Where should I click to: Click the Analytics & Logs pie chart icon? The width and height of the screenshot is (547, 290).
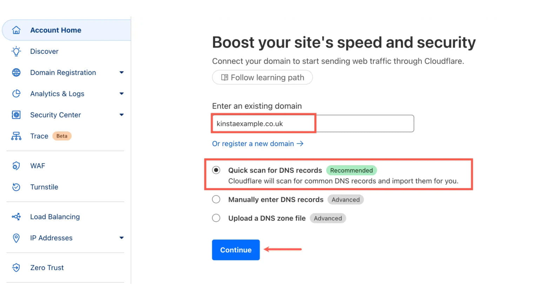pyautogui.click(x=16, y=94)
